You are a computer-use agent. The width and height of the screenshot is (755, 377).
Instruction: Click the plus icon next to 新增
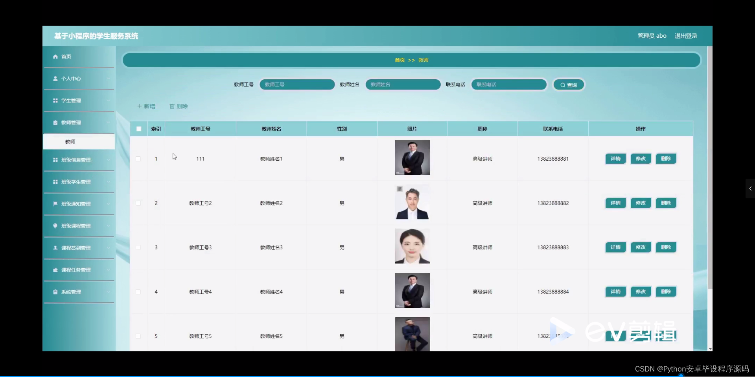click(140, 106)
